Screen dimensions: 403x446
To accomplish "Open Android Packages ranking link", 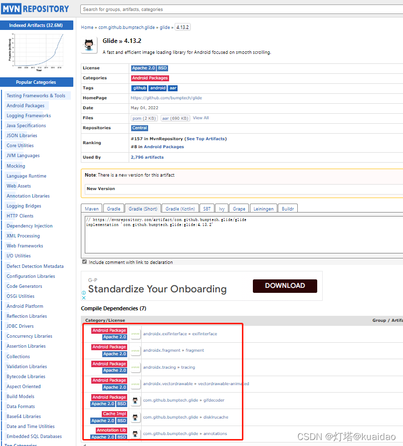I will (164, 147).
